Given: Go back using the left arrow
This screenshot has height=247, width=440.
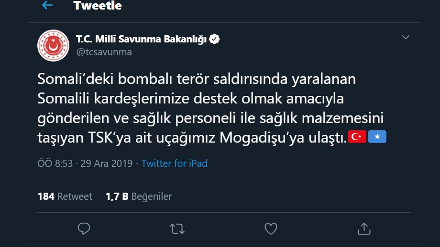Looking at the screenshot, I should click(x=47, y=5).
